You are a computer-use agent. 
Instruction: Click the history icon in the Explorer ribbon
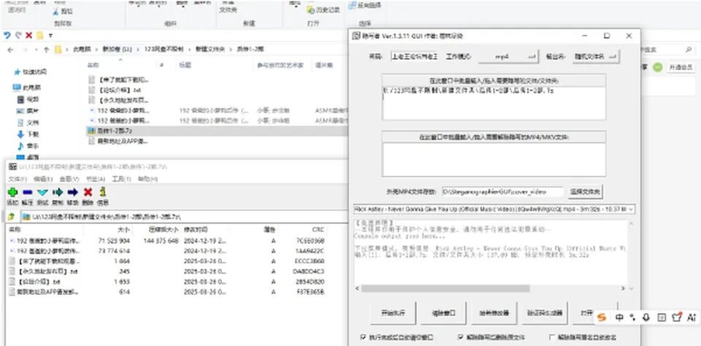(311, 9)
